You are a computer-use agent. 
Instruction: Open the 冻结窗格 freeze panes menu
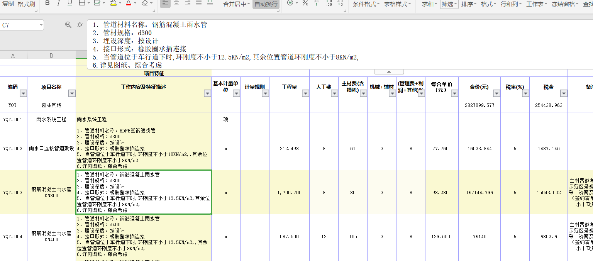pos(565,4)
